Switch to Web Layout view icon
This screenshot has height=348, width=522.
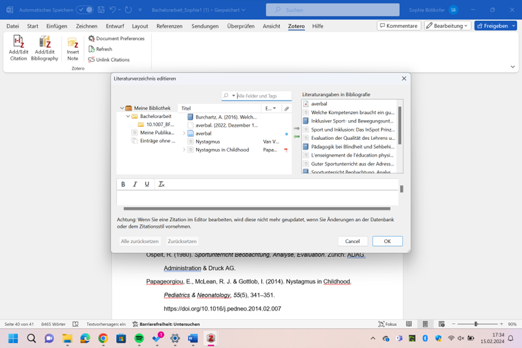coord(441,324)
